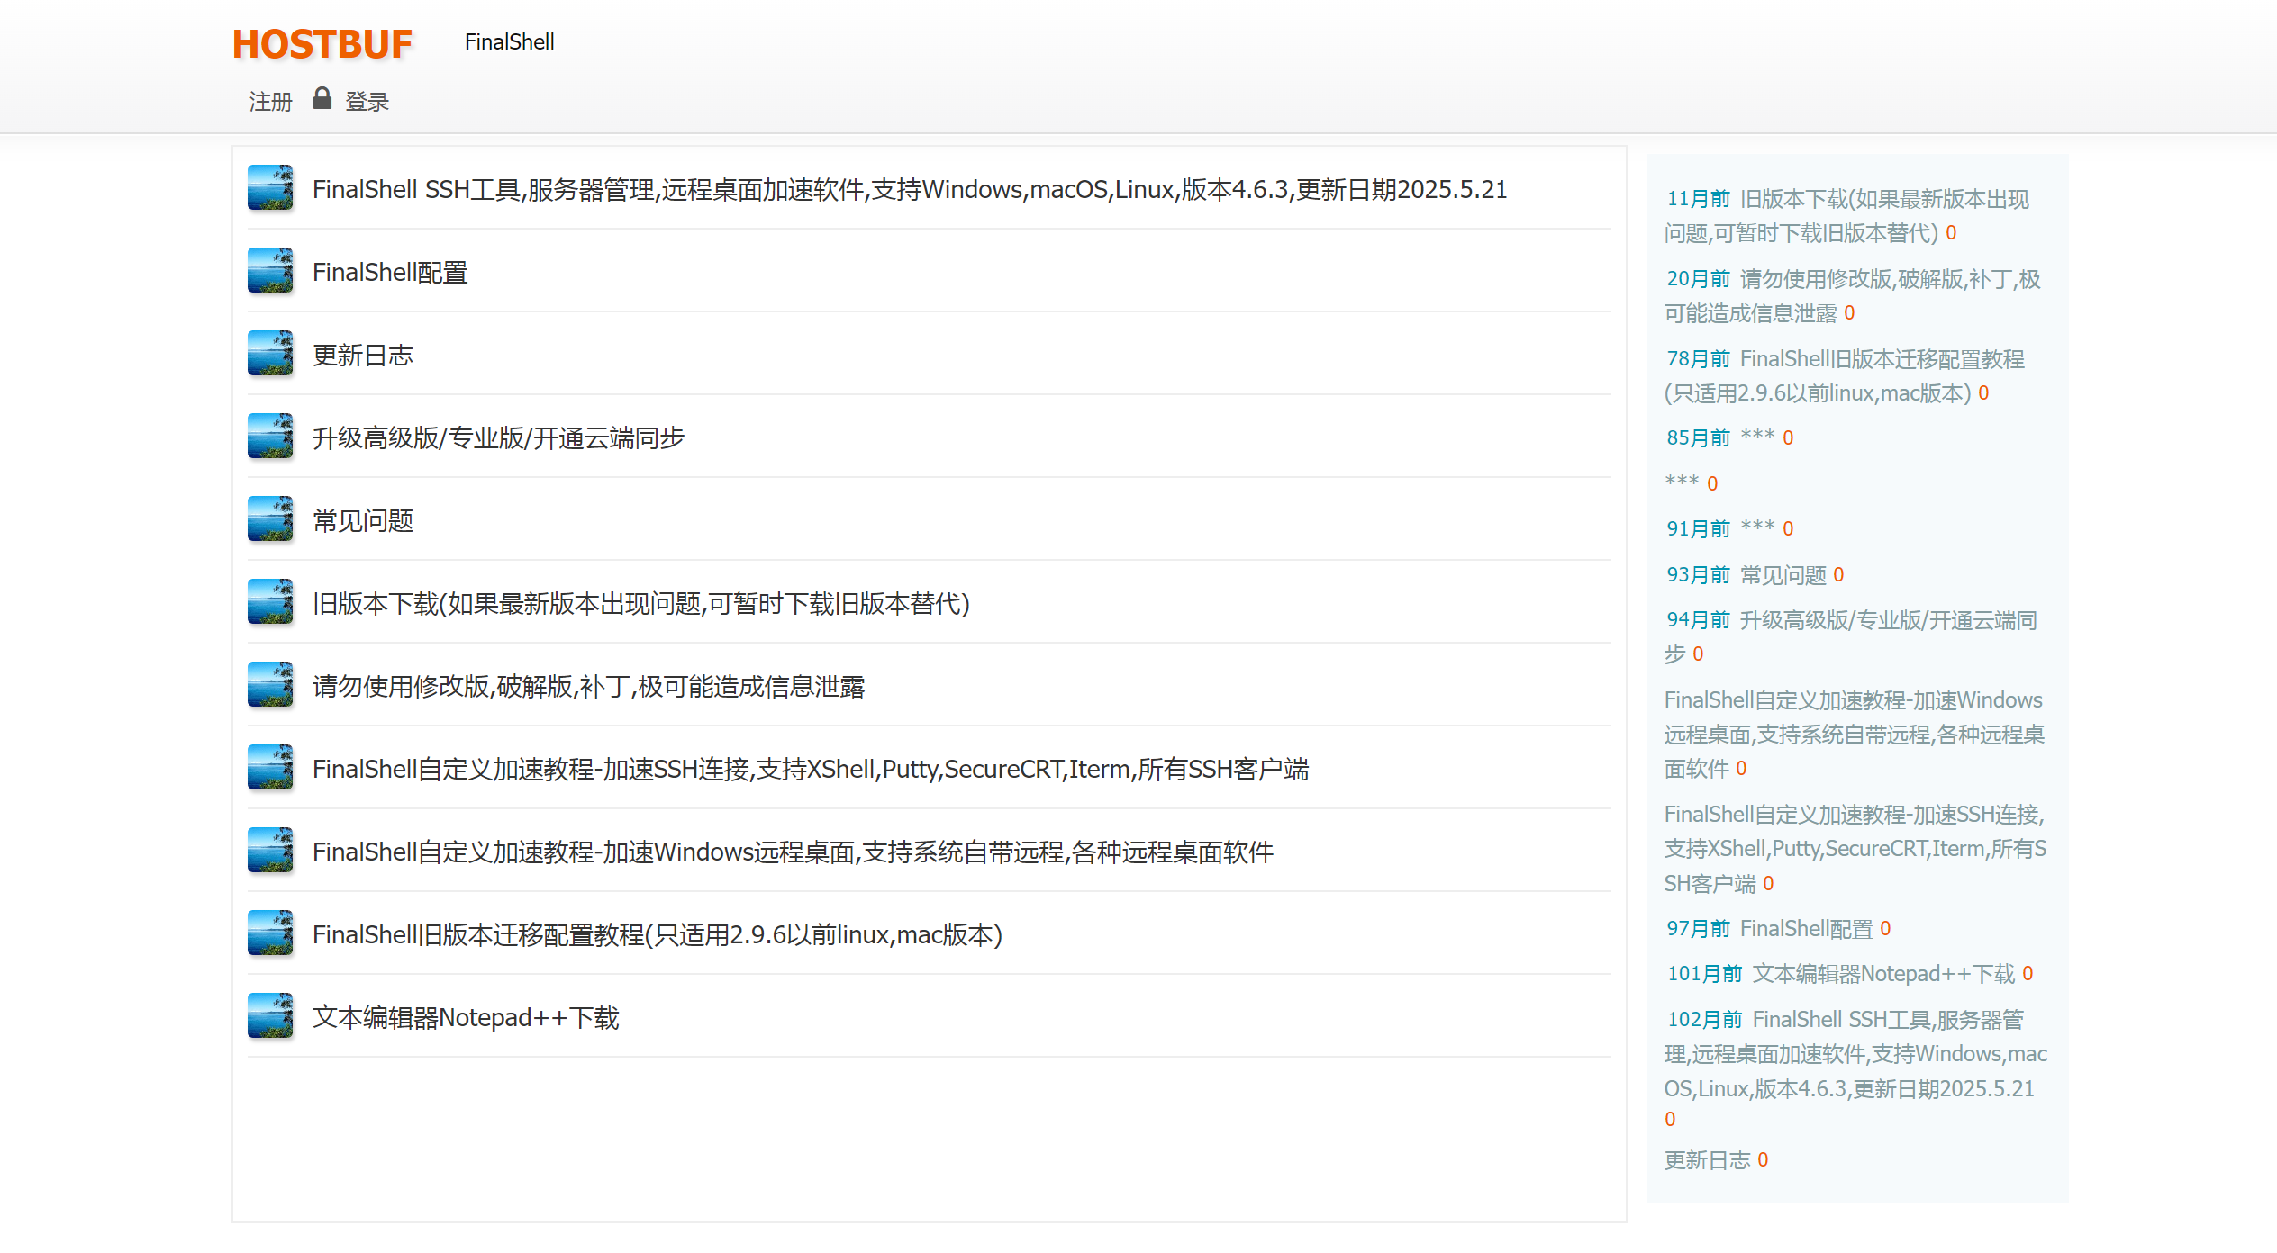Screen dimensions: 2277x1253
Task: Click the HOSTBUF logo
Action: tap(322, 44)
